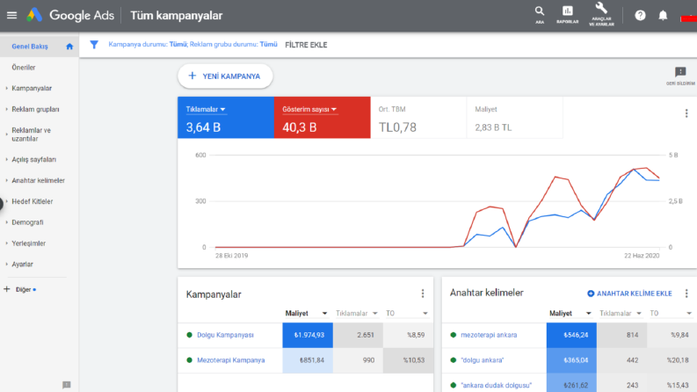This screenshot has width=697, height=392.
Task: Click the ₺1.974,93 cost cell
Action: point(308,335)
